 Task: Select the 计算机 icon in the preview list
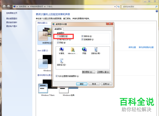coord(61,51)
